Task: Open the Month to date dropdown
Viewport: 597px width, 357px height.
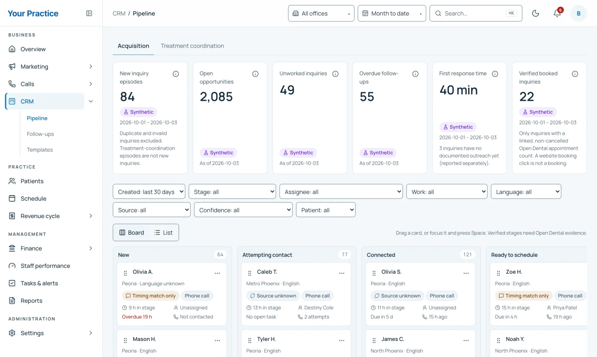Action: pos(392,13)
